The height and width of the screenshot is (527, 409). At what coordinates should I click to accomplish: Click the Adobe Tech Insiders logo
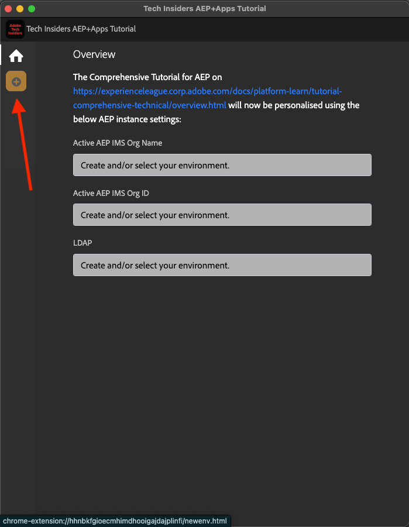[x=15, y=29]
